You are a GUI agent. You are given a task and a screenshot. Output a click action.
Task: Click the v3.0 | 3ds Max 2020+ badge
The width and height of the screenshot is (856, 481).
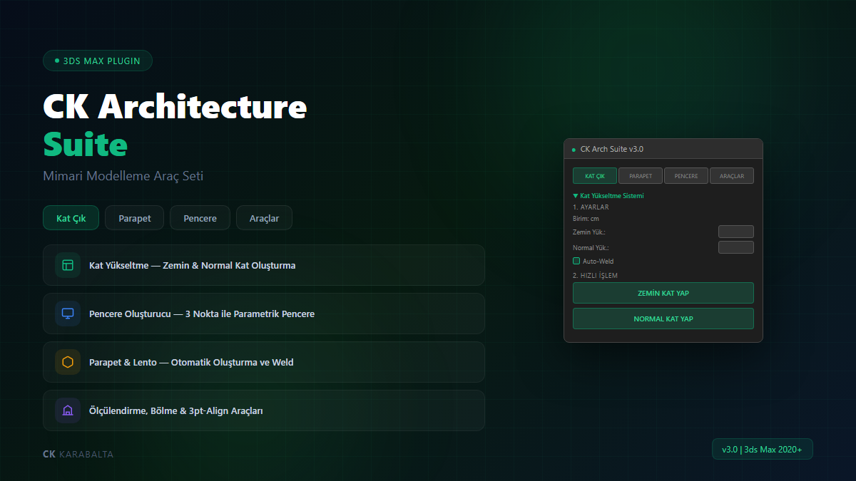(x=762, y=449)
